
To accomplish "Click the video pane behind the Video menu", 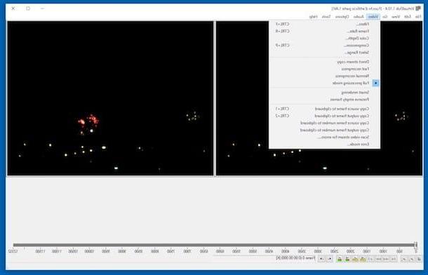I will [319, 98].
